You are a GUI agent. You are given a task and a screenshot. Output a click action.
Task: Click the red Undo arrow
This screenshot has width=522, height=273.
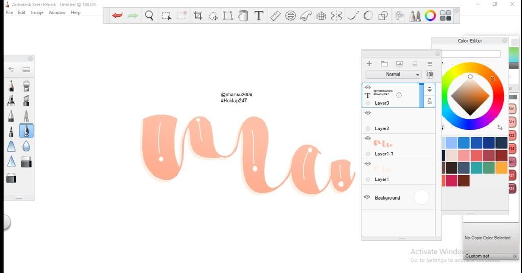(117, 16)
